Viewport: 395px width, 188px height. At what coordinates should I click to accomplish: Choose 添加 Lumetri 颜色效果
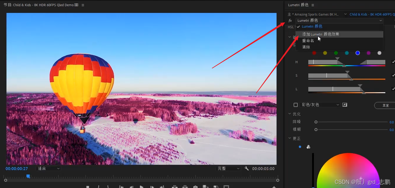(339, 34)
